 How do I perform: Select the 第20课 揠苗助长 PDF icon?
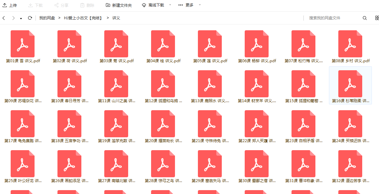click(163, 124)
